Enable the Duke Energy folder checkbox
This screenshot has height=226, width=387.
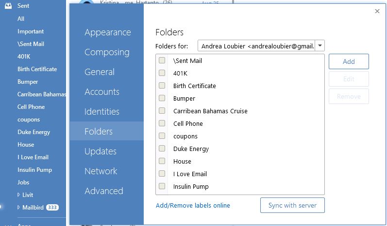tap(162, 149)
